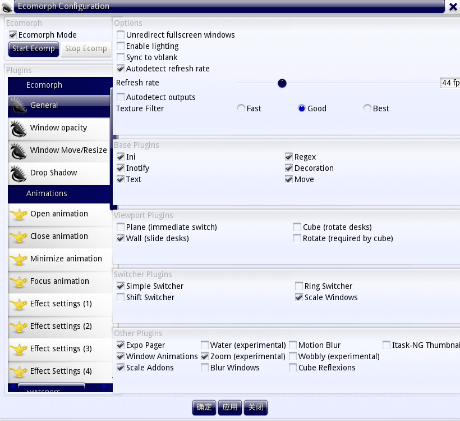Click the Ecomorph app icon in the title bar
This screenshot has height=421, width=460.
[7, 7]
